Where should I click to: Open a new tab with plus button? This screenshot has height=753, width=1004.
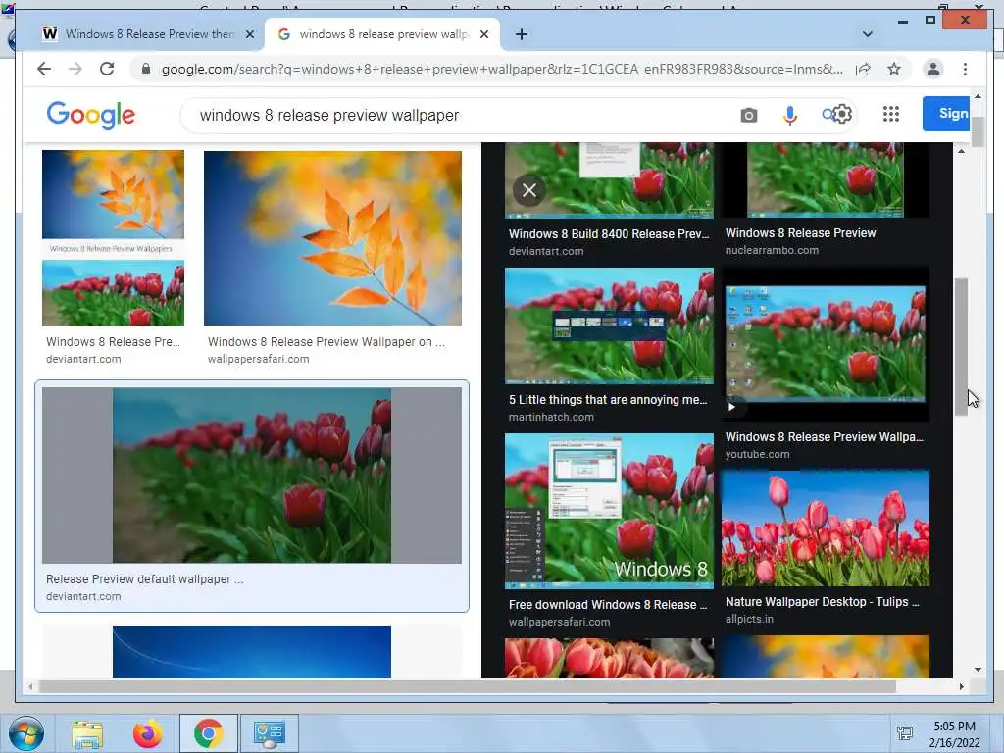click(x=522, y=34)
